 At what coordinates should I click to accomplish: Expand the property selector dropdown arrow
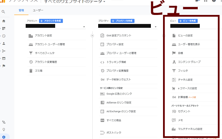(157, 27)
